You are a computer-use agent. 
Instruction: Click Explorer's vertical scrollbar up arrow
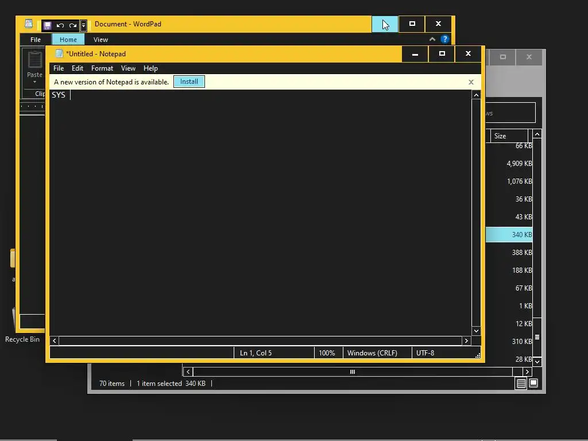(x=537, y=134)
